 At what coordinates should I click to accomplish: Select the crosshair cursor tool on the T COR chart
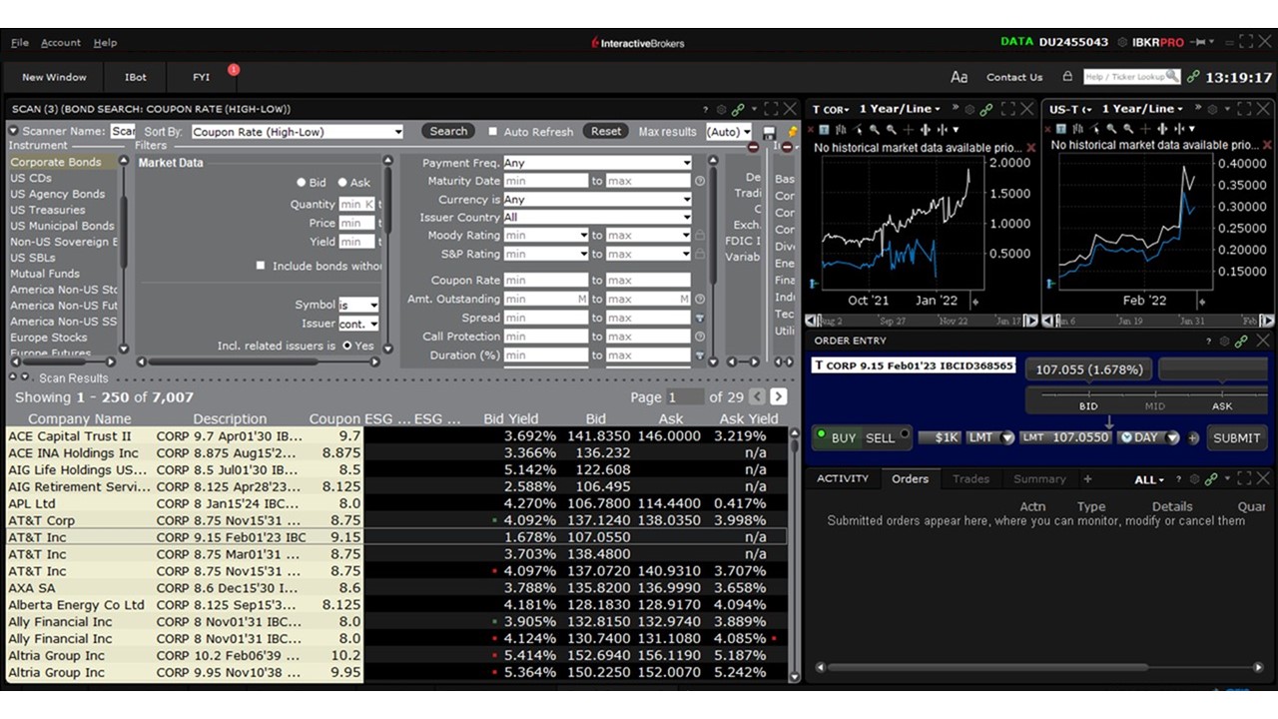point(908,130)
